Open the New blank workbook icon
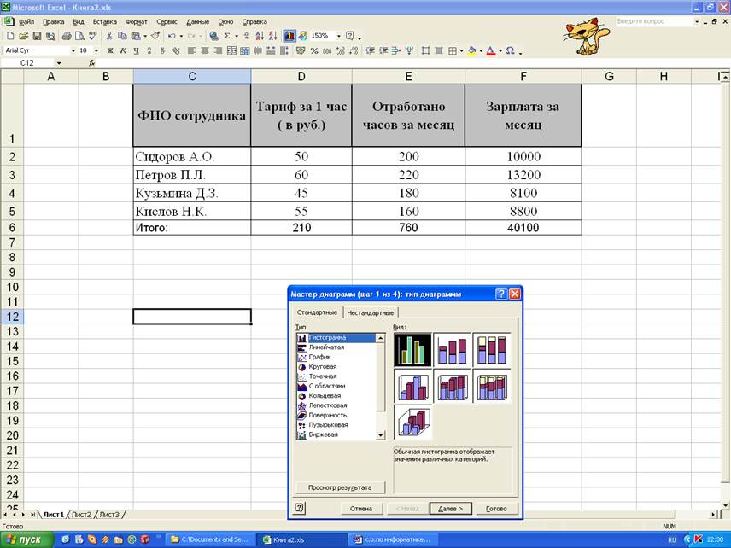This screenshot has height=548, width=731. point(9,36)
